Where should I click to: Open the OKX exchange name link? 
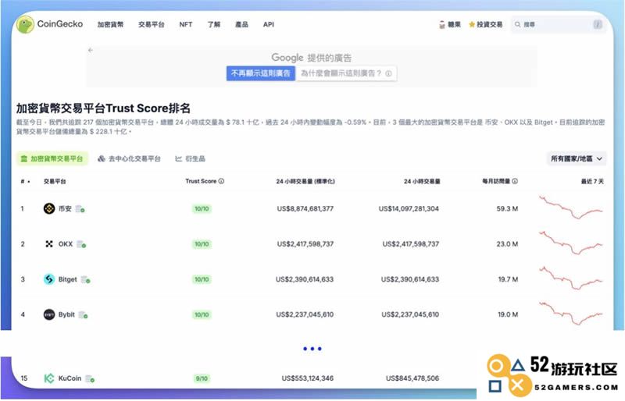point(66,244)
